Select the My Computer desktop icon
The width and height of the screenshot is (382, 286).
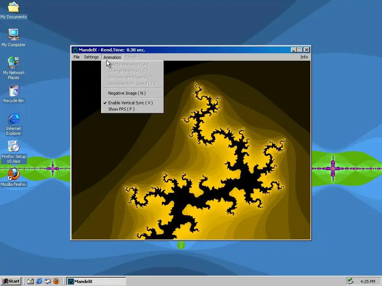click(13, 38)
